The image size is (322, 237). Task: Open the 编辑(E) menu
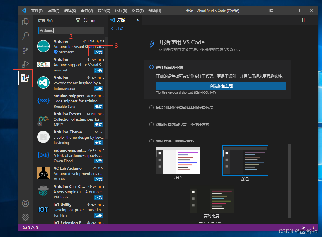pyautogui.click(x=53, y=11)
